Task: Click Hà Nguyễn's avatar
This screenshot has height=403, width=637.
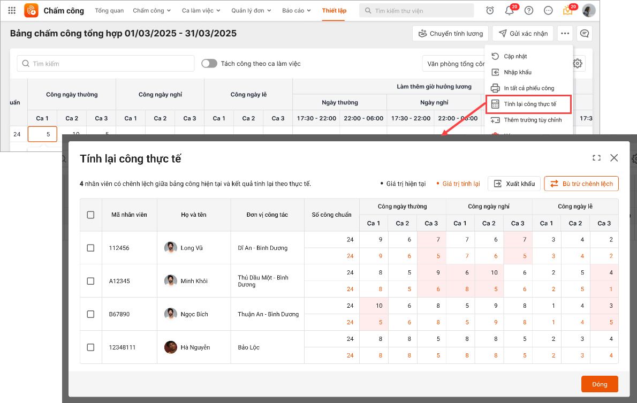Action: (171, 347)
